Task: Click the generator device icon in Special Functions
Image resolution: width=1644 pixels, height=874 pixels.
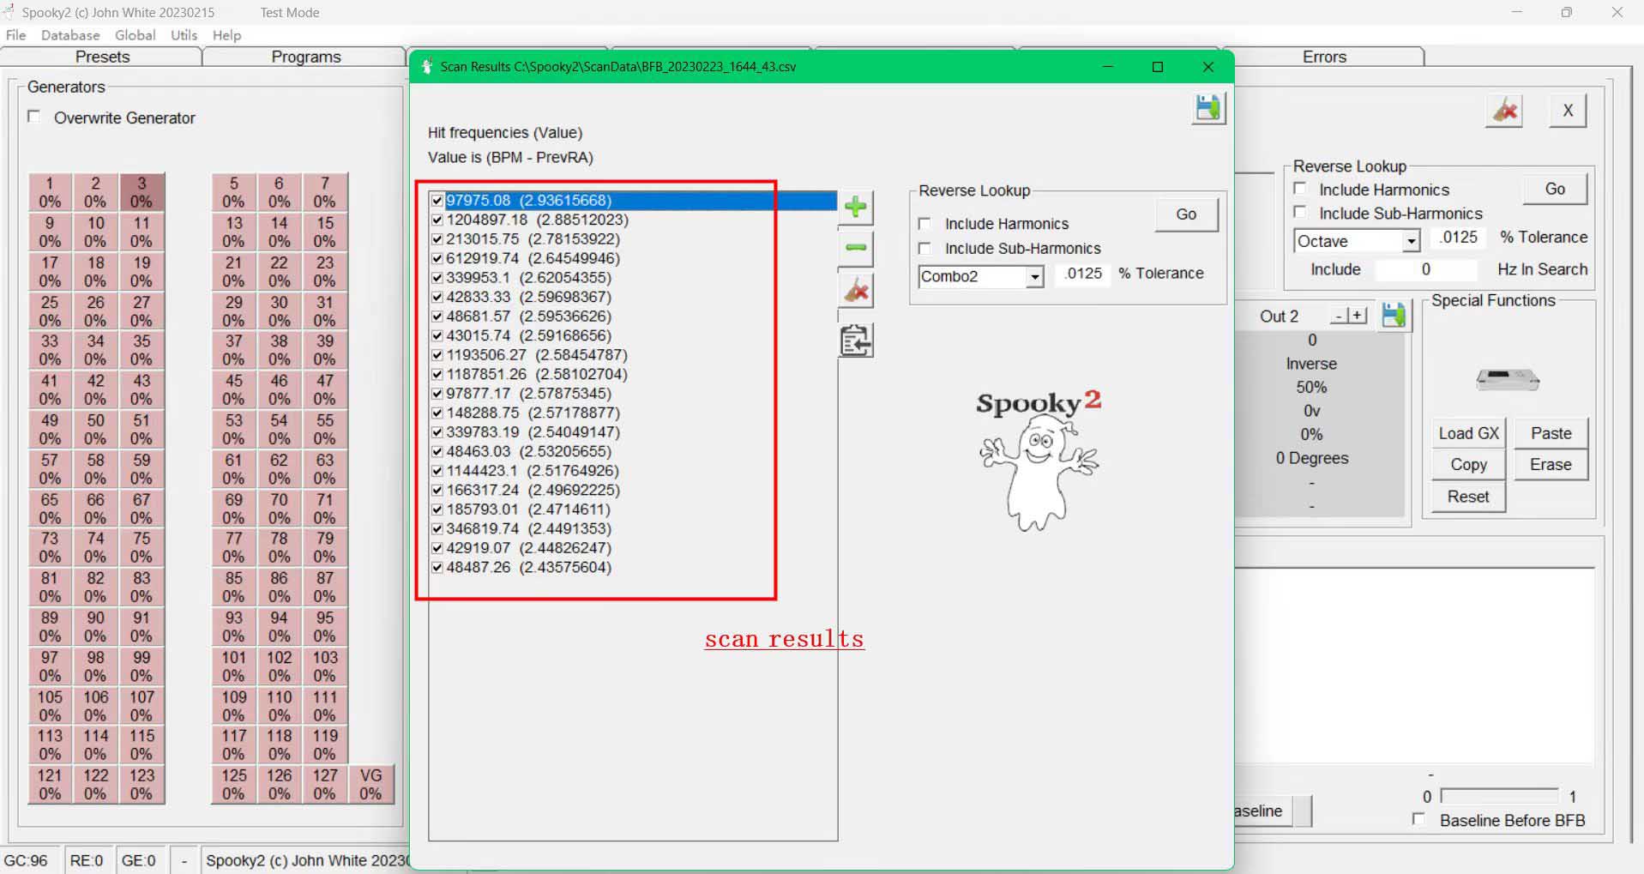Action: pos(1507,378)
